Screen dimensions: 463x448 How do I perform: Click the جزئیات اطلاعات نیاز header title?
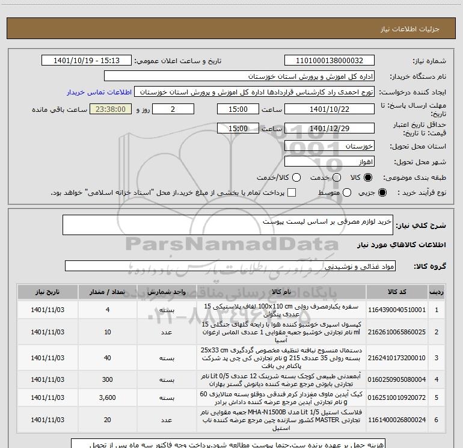pyautogui.click(x=410, y=29)
